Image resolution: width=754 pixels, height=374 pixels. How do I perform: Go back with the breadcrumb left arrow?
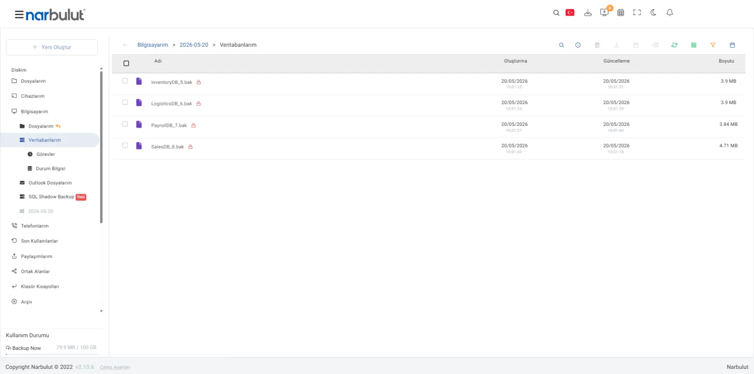pyautogui.click(x=125, y=45)
